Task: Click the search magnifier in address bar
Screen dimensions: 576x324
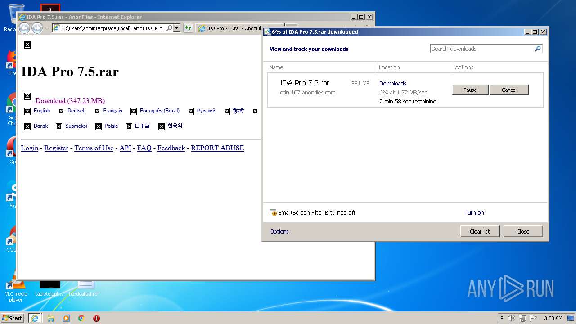Action: click(169, 28)
